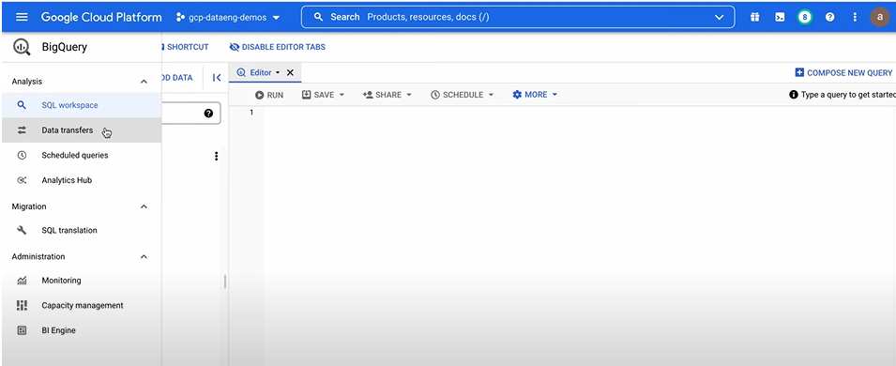Open the gift free trial icon
The width and height of the screenshot is (896, 366).
click(755, 17)
